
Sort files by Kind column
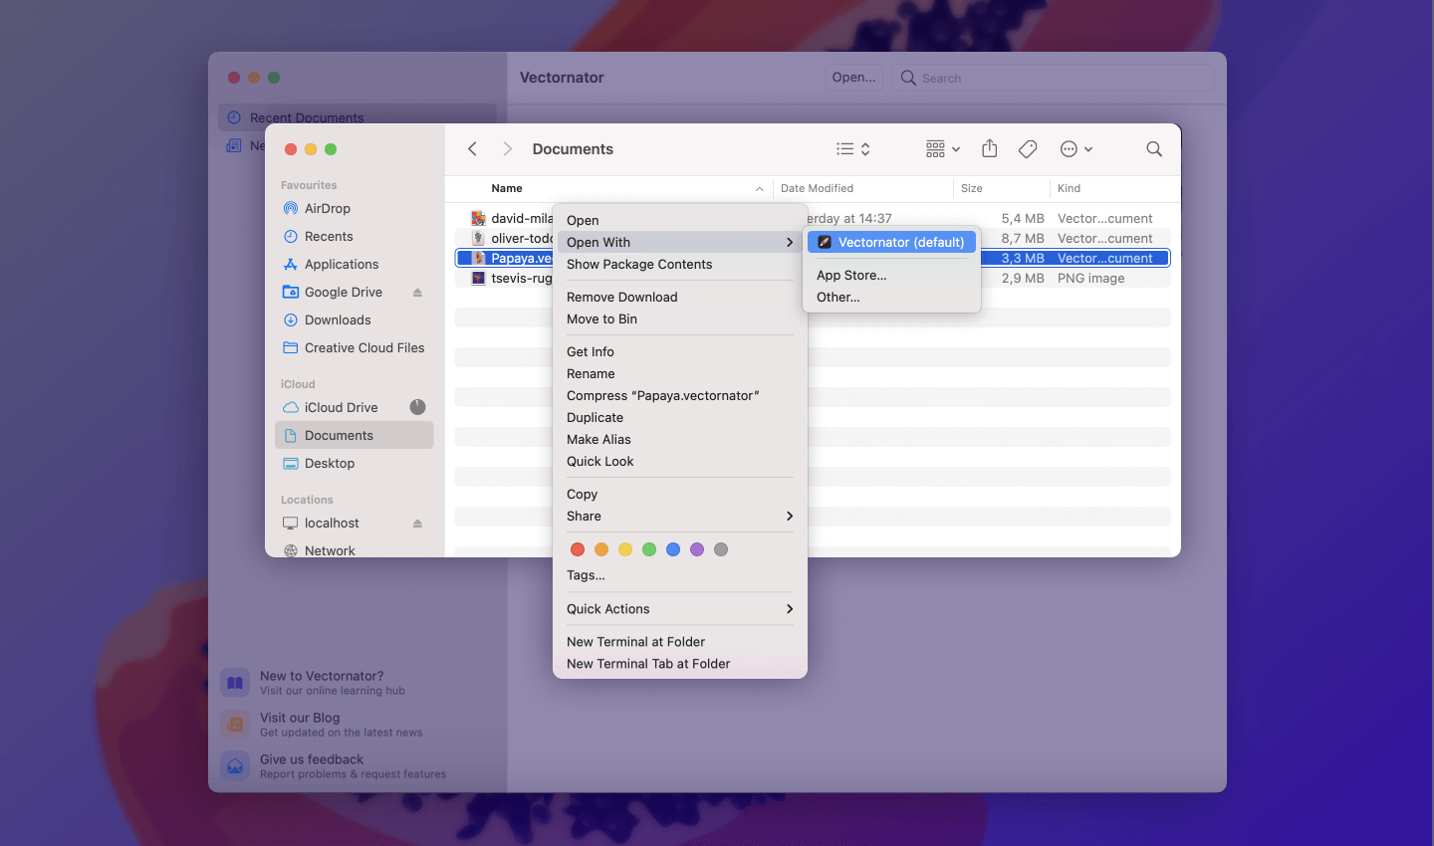point(1069,188)
